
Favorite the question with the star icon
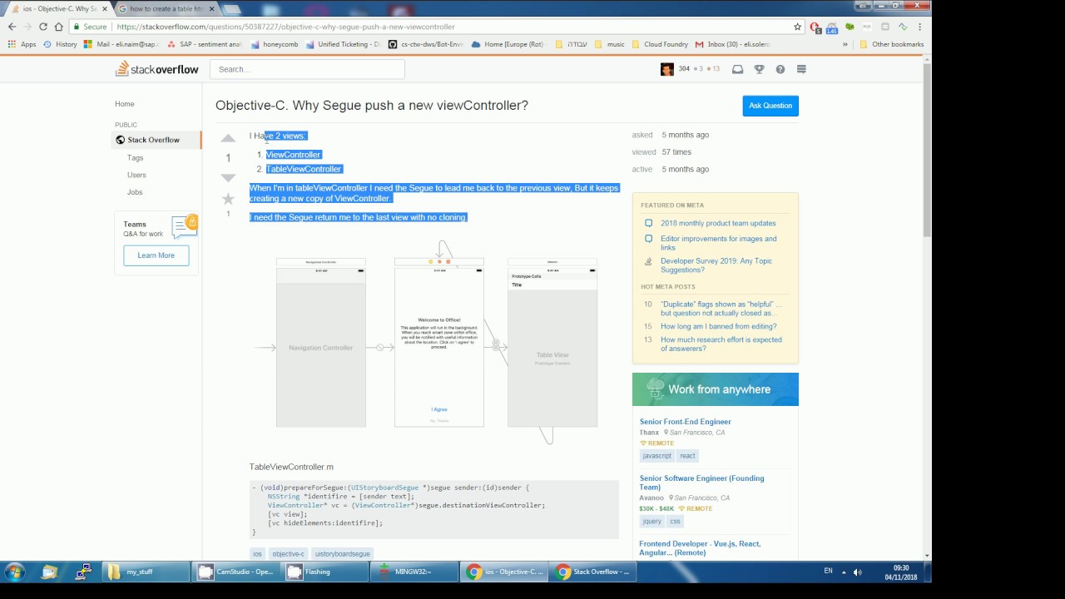click(228, 199)
